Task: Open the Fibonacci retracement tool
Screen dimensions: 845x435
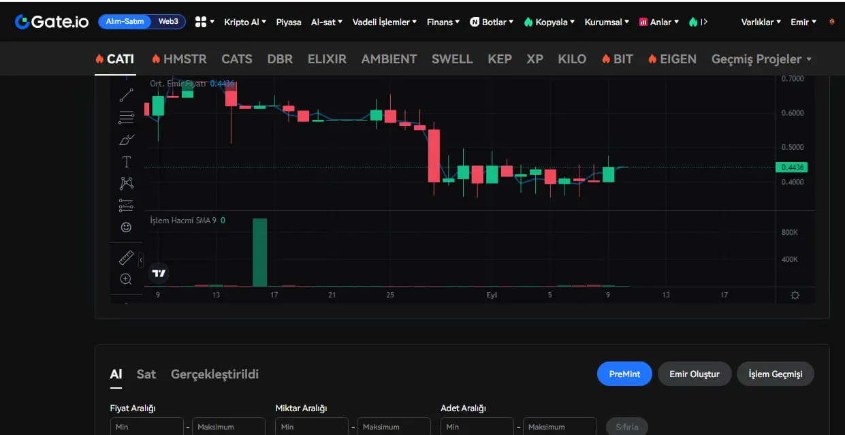Action: [x=126, y=118]
